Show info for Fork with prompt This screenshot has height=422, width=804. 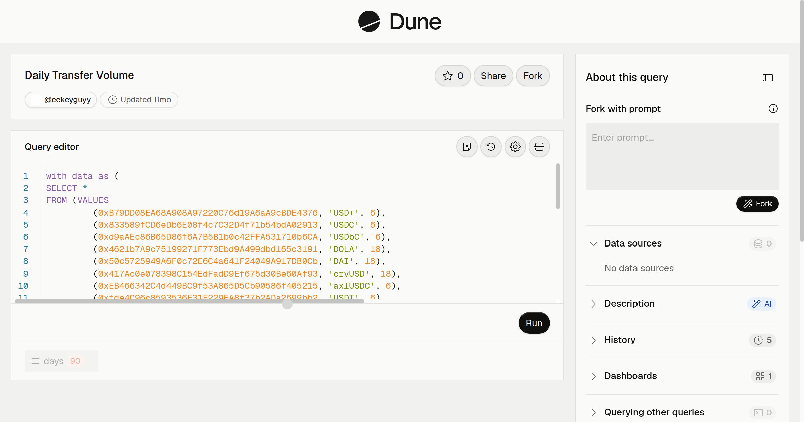773,109
